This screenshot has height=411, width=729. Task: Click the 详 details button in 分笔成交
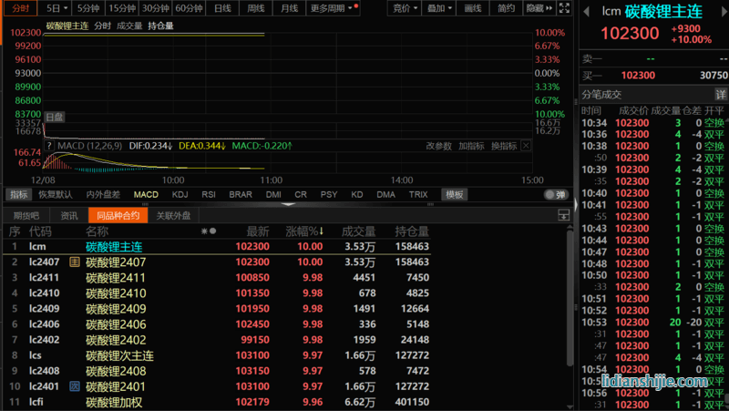click(x=720, y=94)
